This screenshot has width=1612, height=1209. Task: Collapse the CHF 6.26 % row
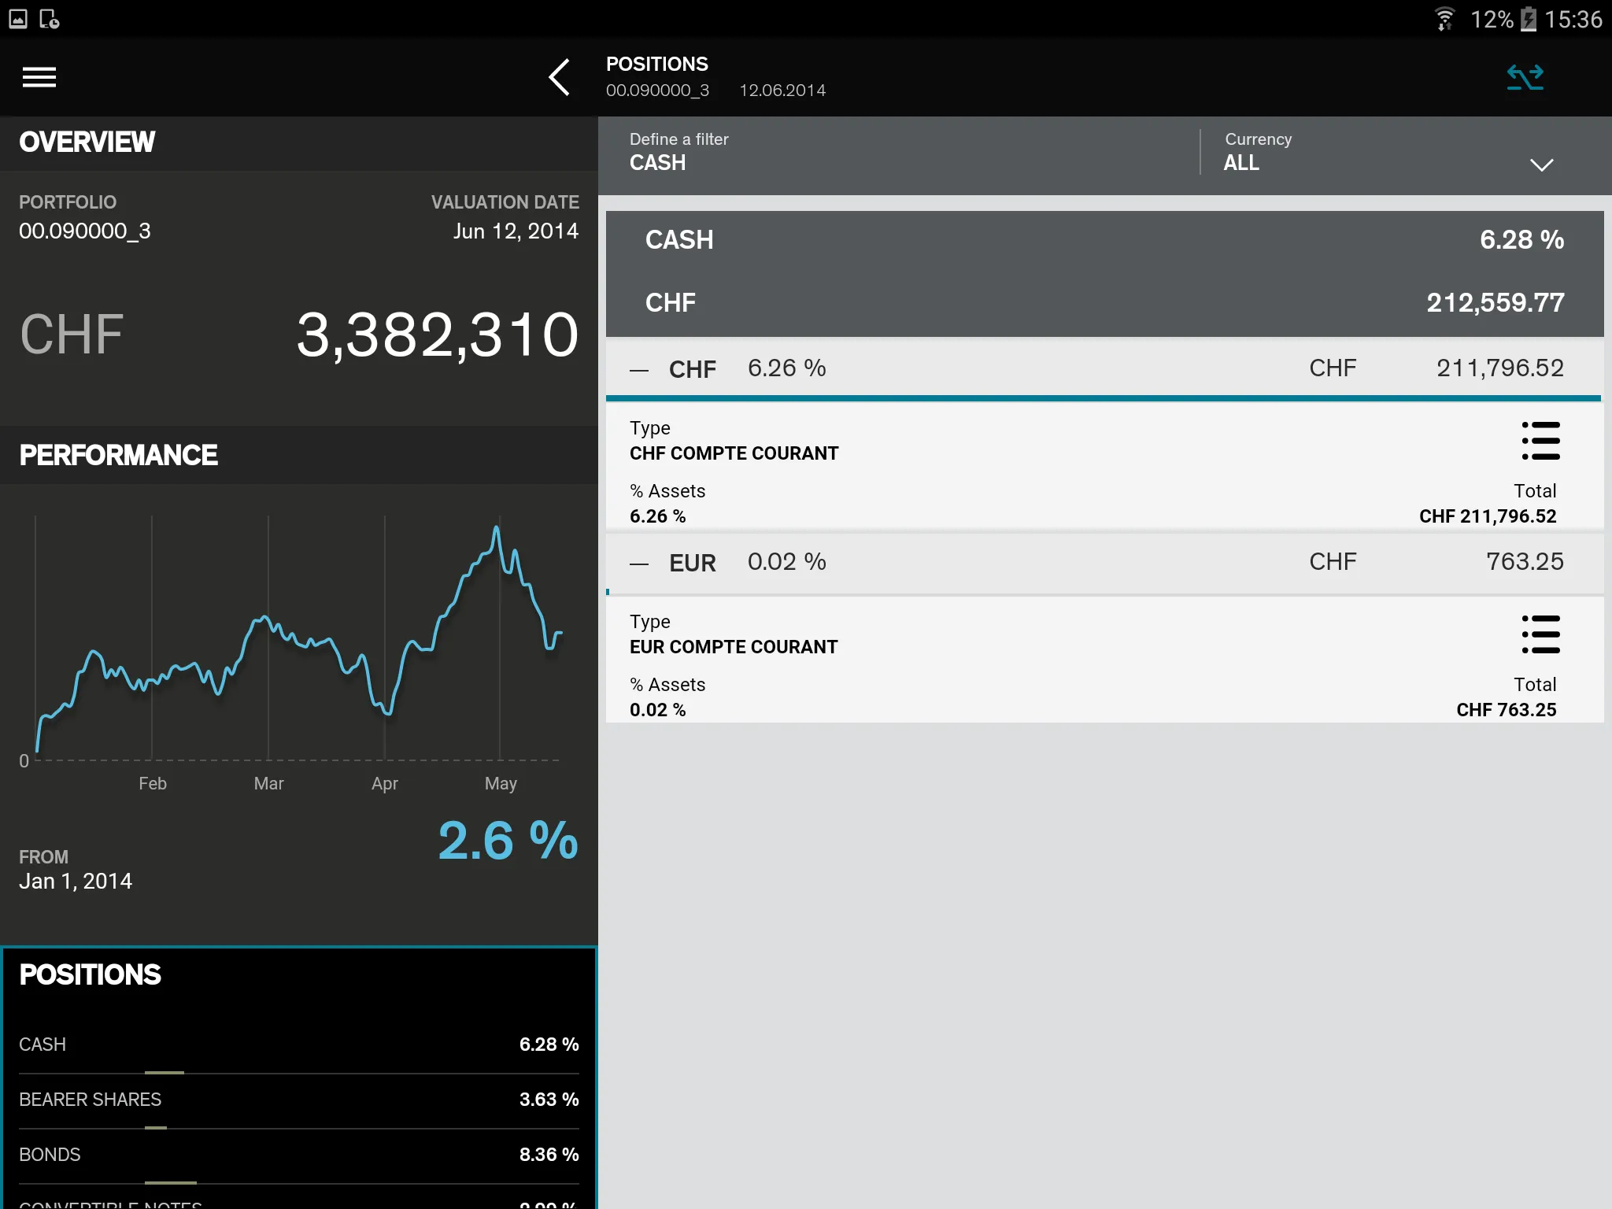1104,368
